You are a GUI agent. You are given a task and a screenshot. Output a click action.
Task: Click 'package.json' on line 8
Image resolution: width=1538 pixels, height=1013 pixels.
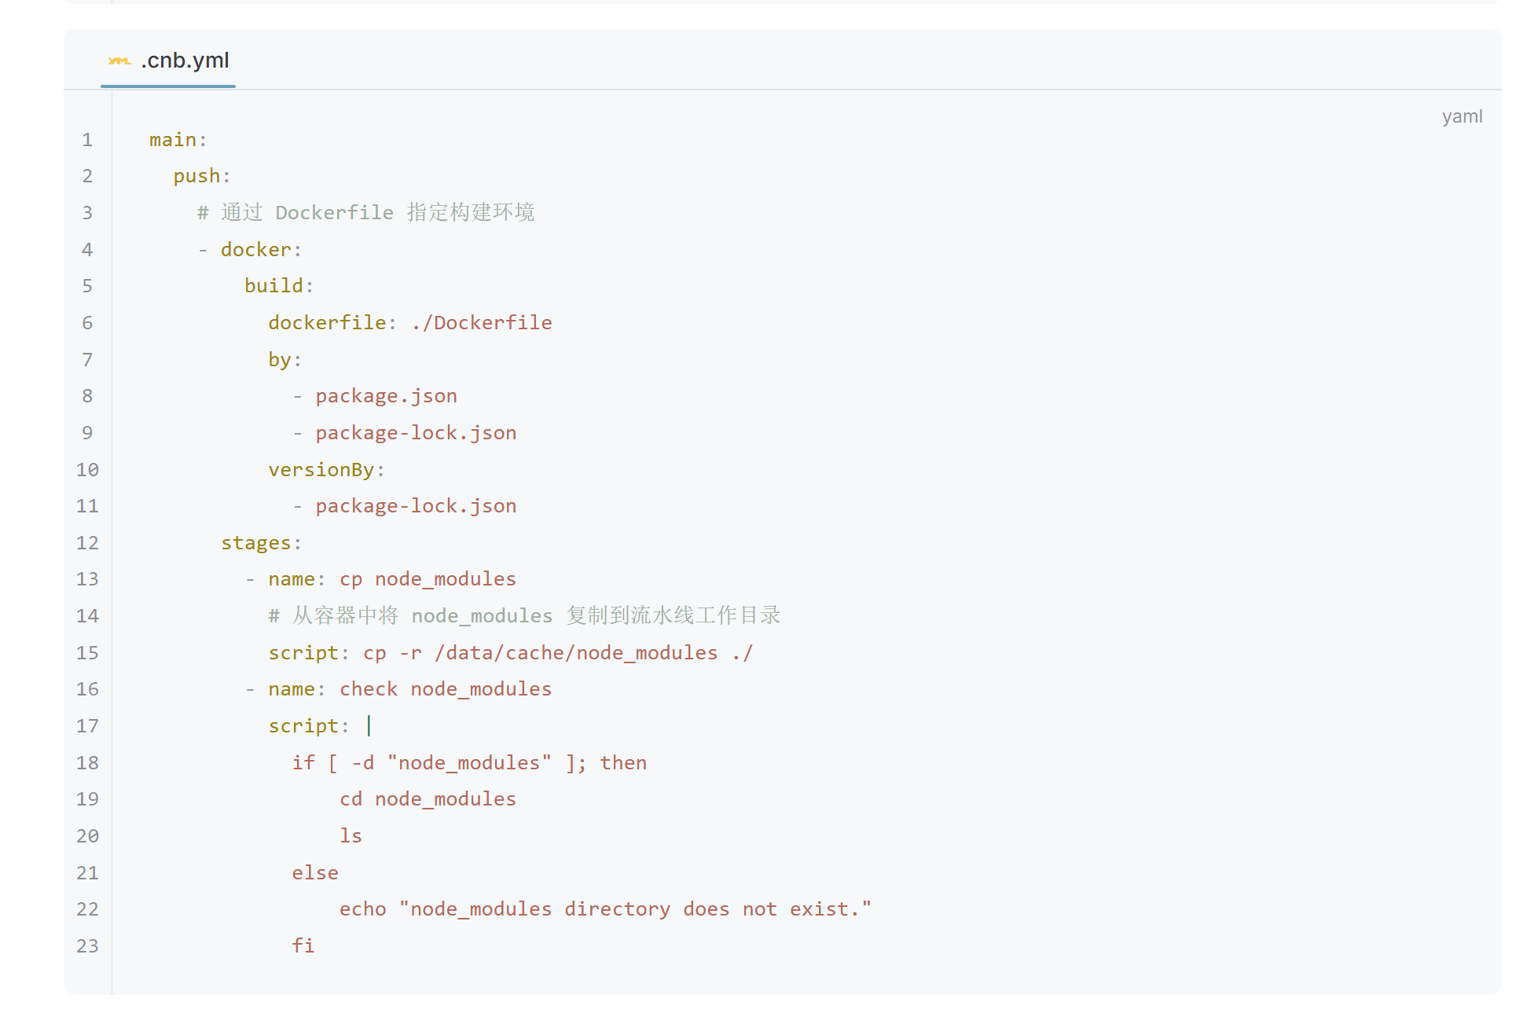386,396
